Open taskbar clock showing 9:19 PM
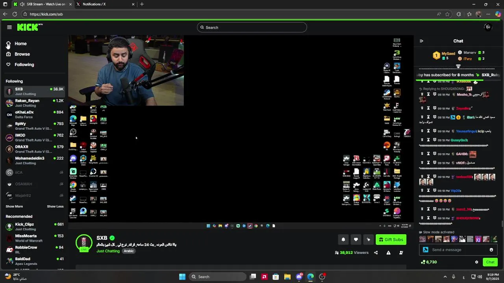Viewport: 504px width, 283px height. [493, 277]
